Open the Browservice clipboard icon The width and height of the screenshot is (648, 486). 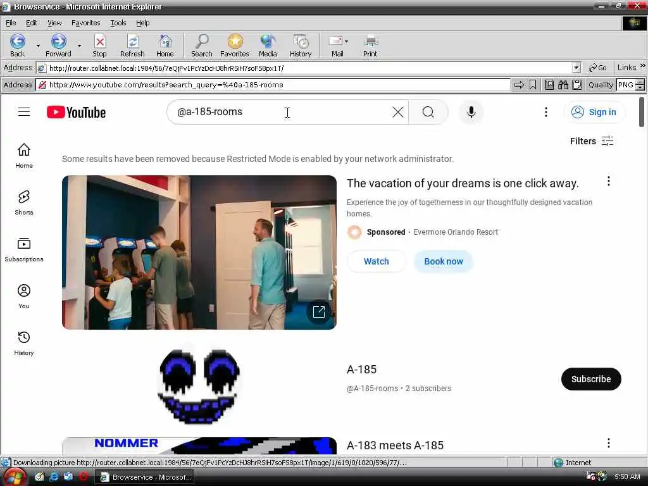click(x=577, y=85)
